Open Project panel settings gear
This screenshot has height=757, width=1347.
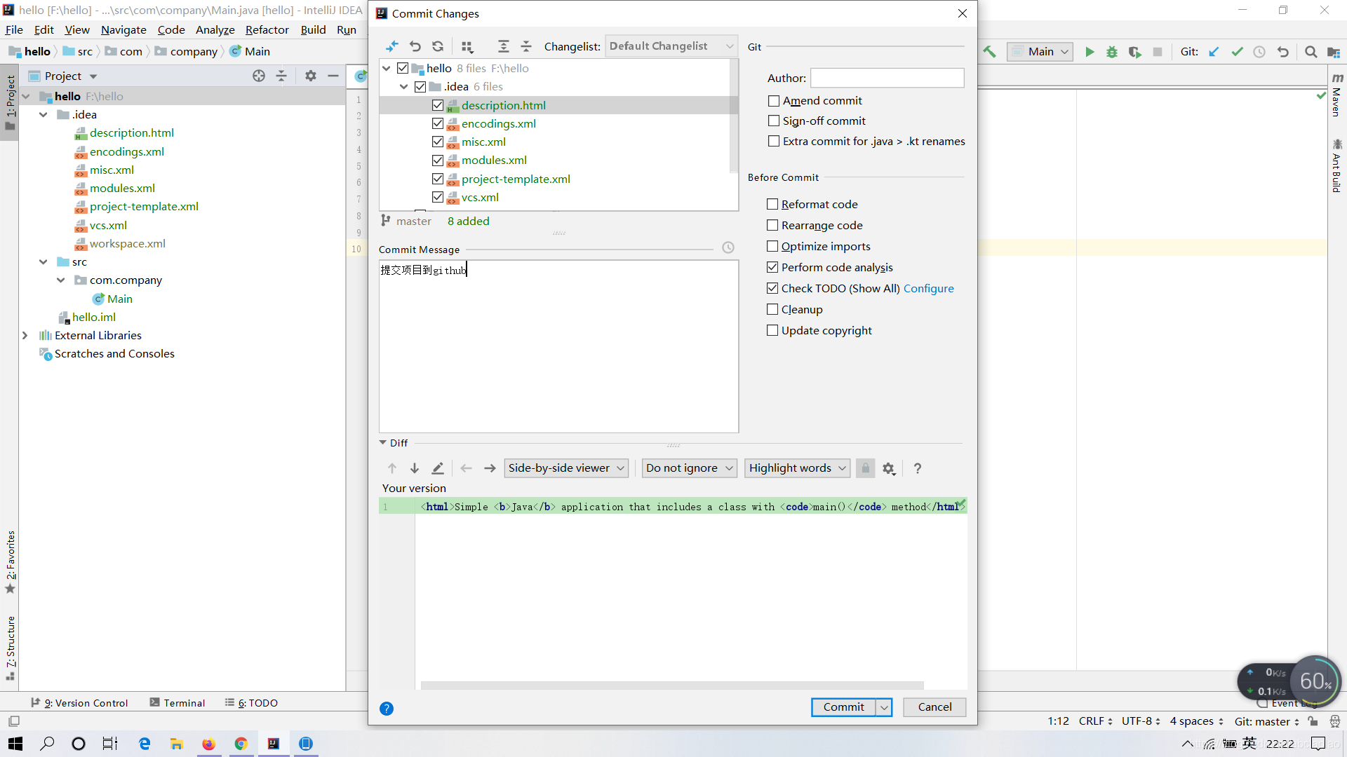tap(311, 76)
